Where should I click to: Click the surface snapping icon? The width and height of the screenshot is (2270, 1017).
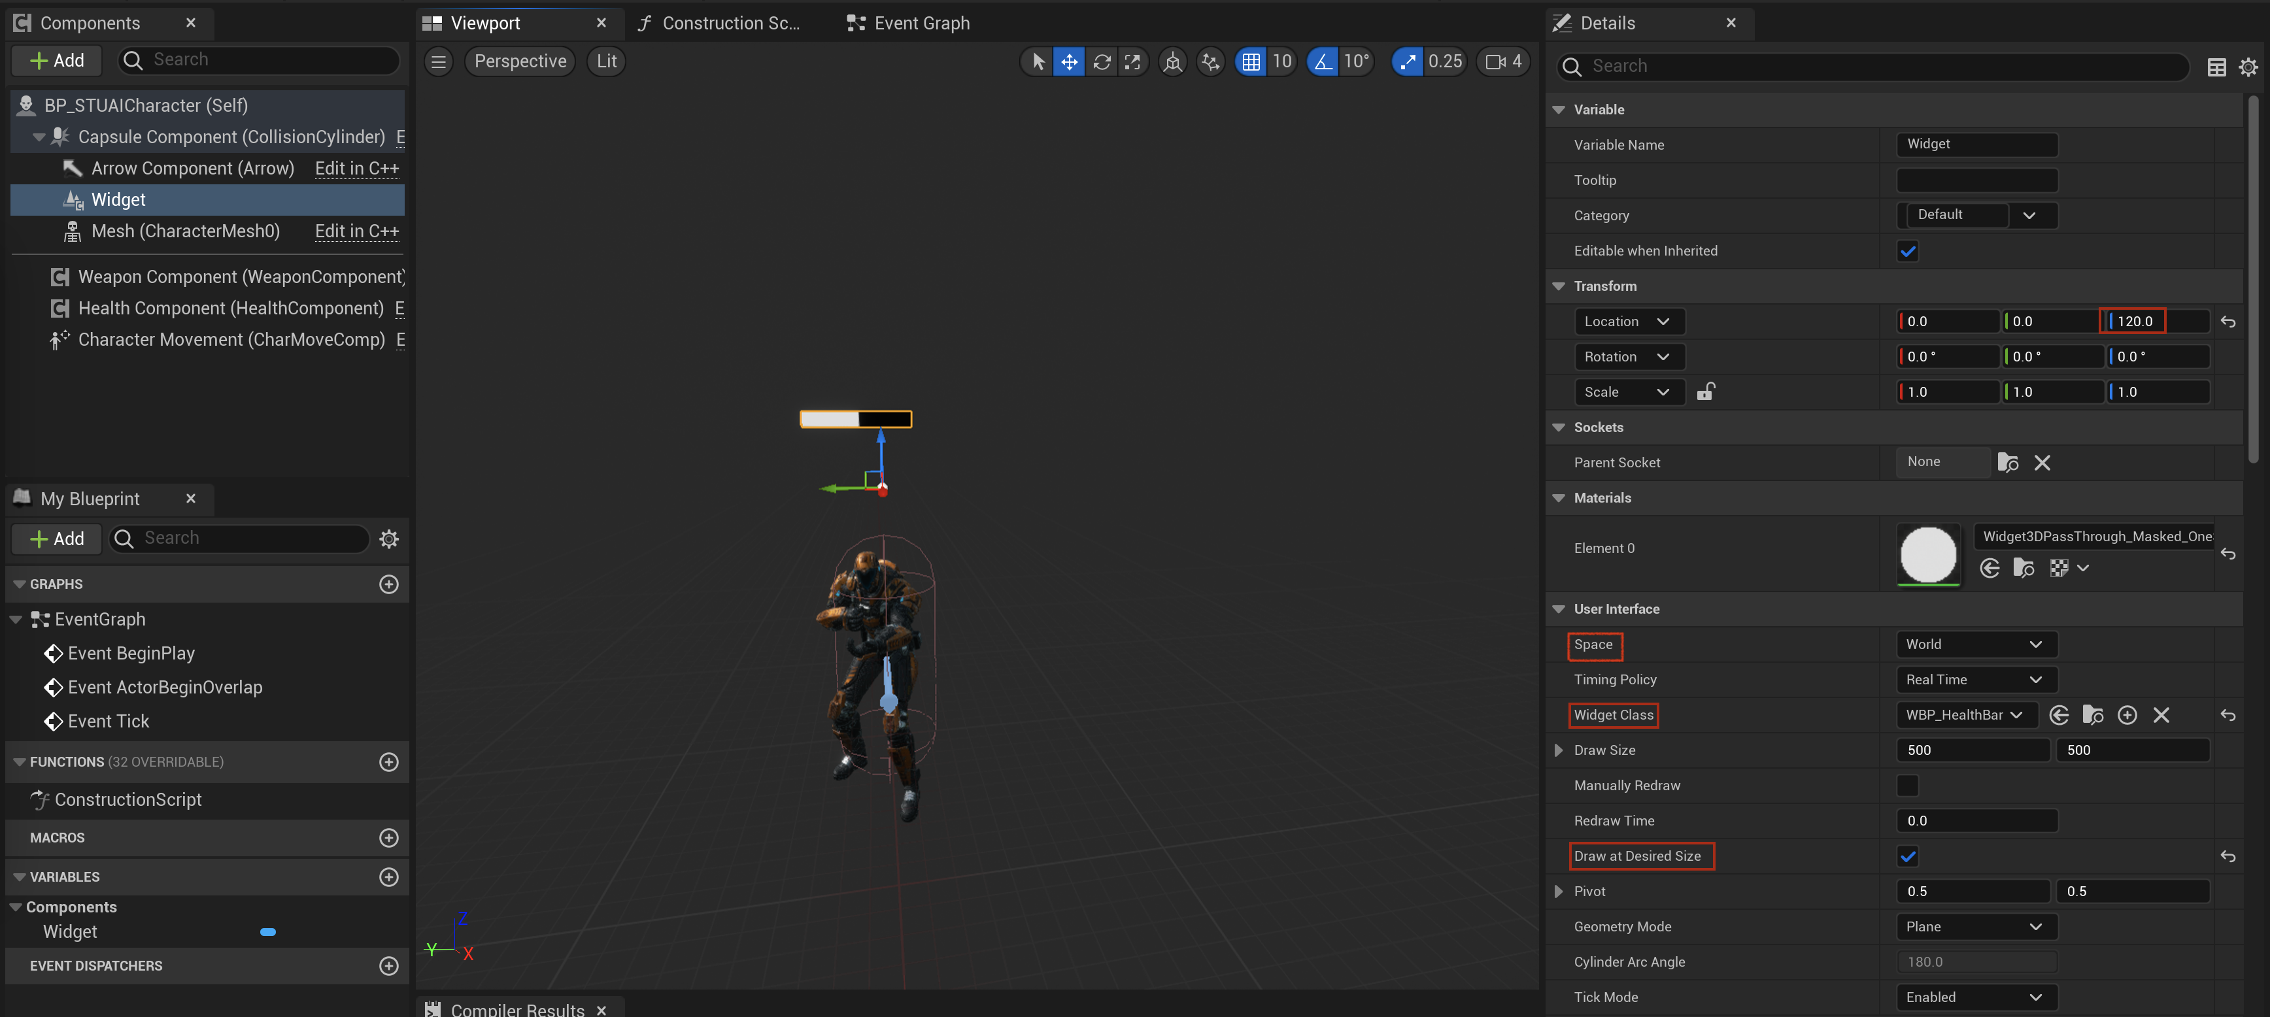1211,61
